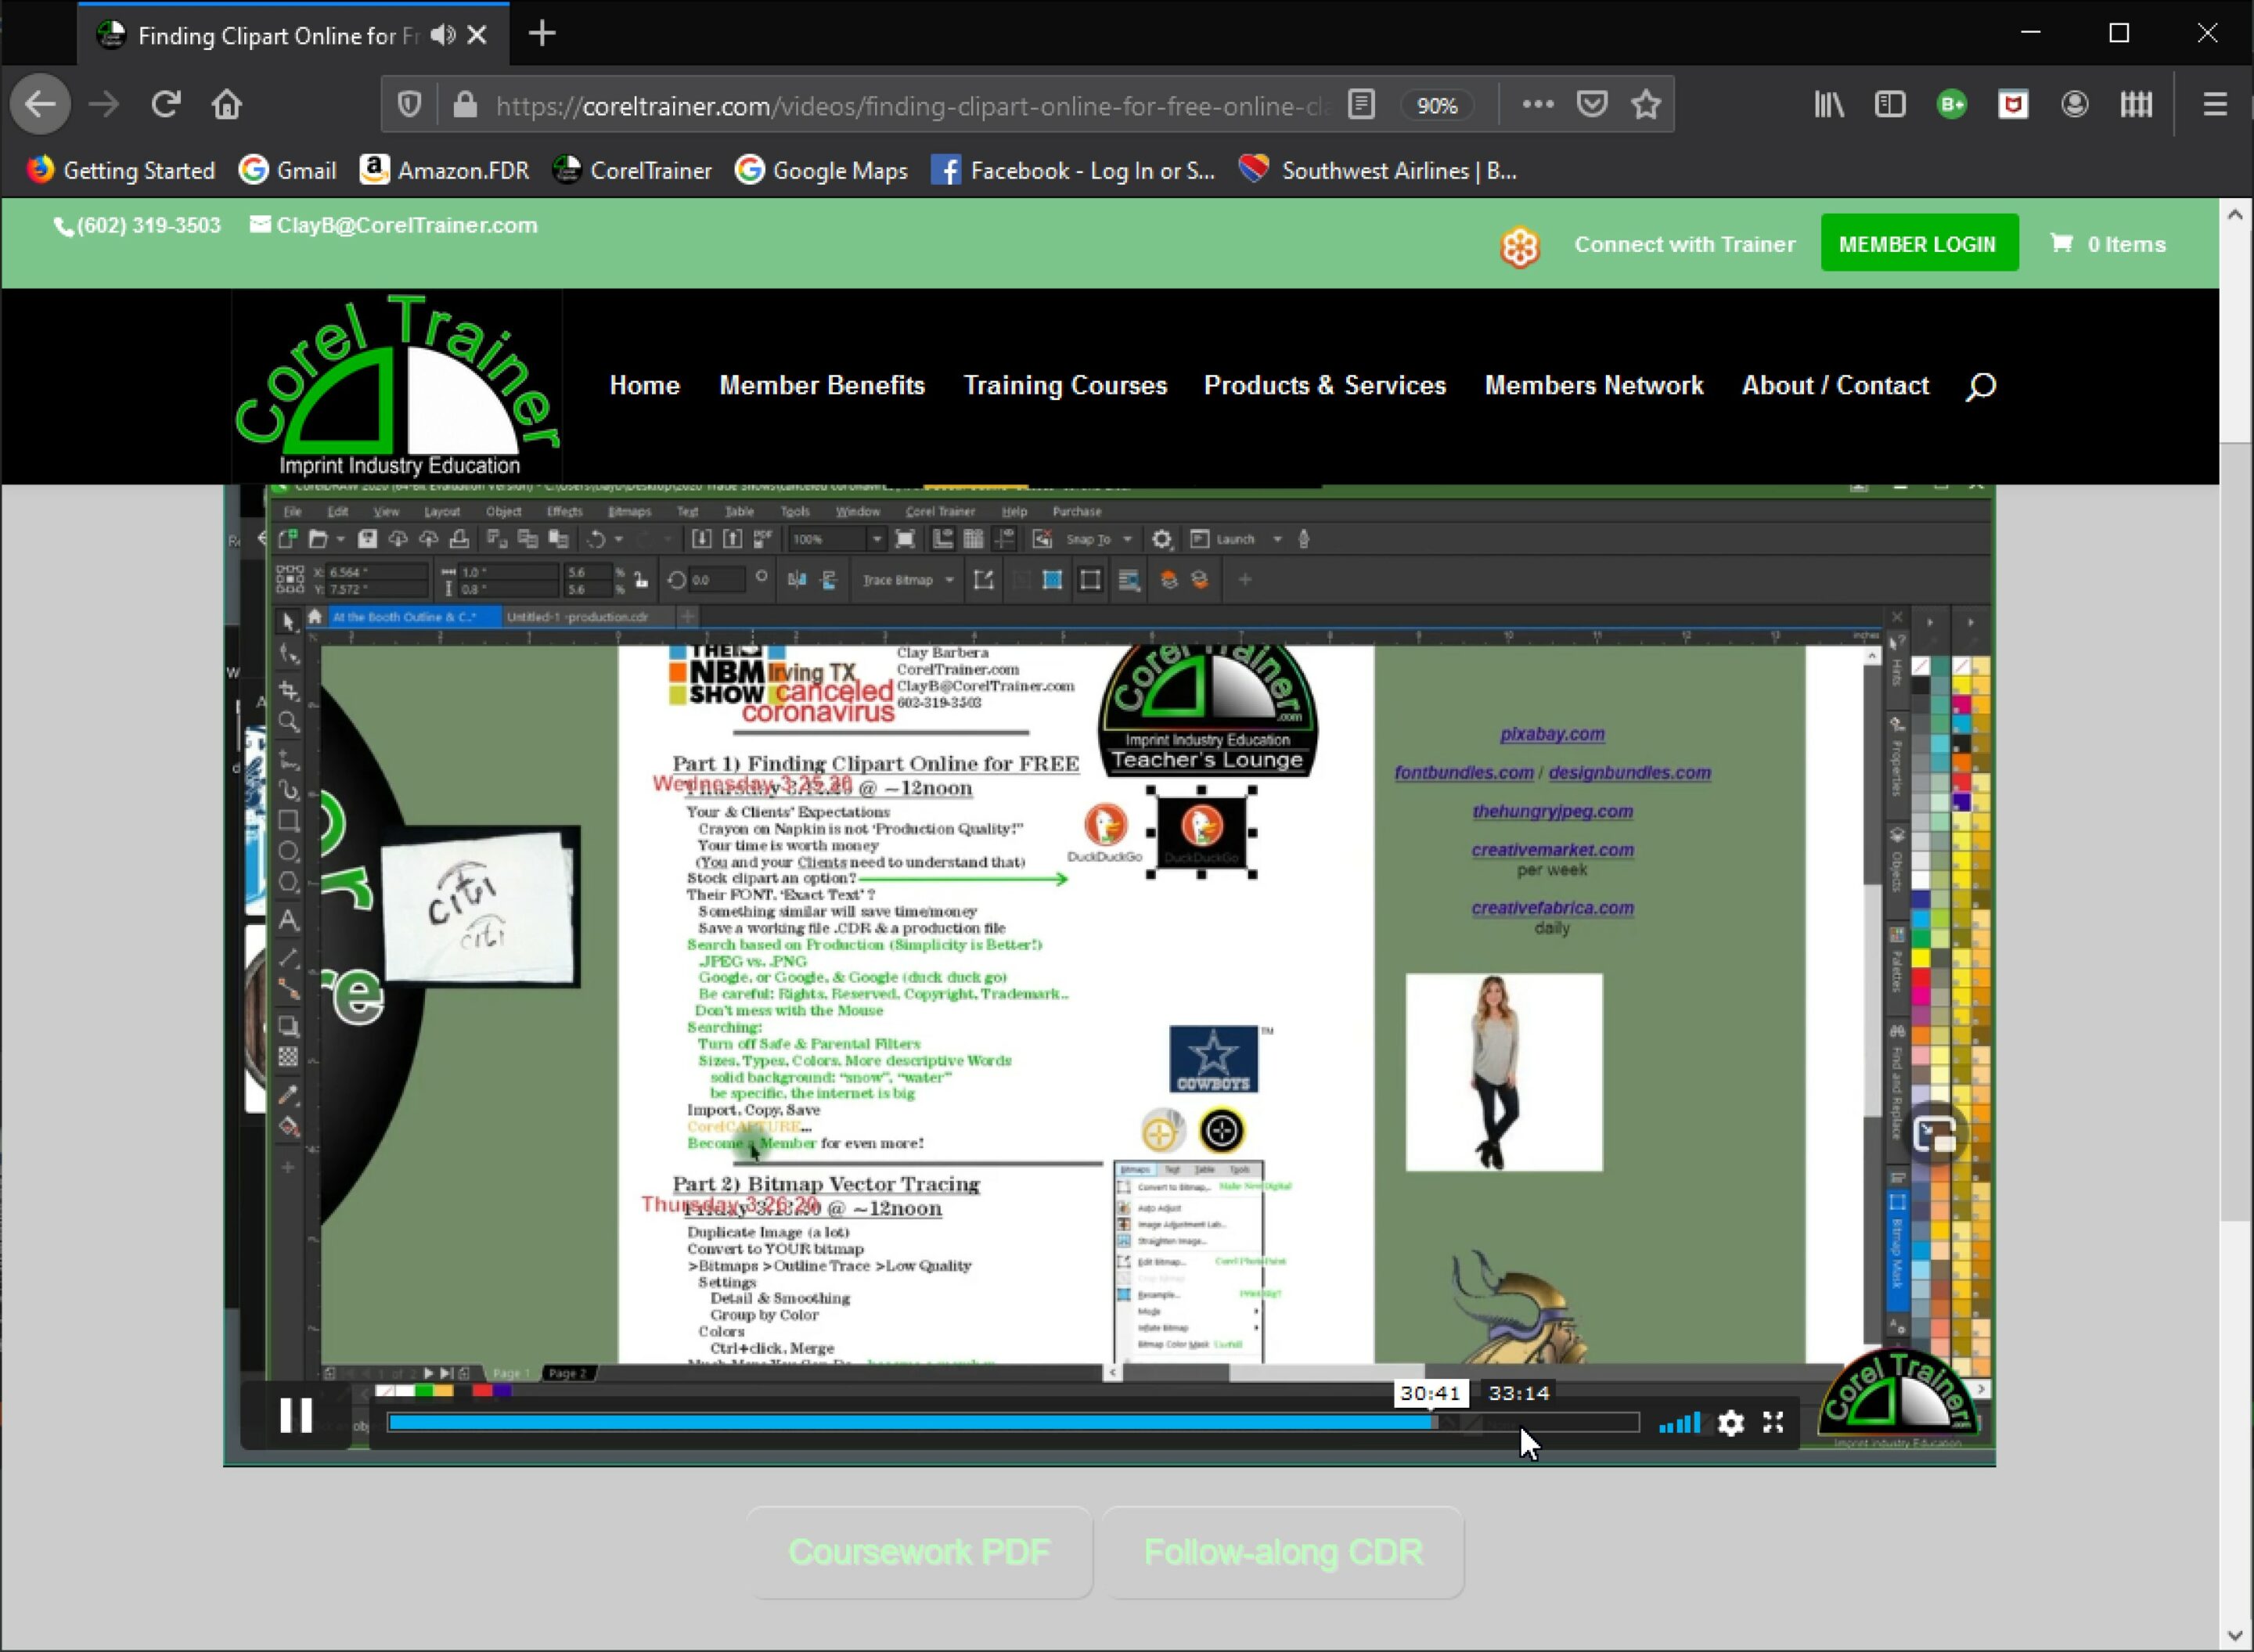Bookmark this page with star
This screenshot has height=1652, width=2254.
click(x=1646, y=104)
